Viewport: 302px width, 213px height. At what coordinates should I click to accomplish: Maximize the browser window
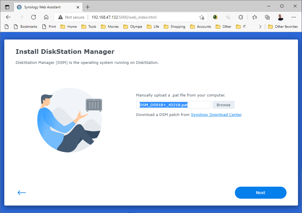[282, 6]
